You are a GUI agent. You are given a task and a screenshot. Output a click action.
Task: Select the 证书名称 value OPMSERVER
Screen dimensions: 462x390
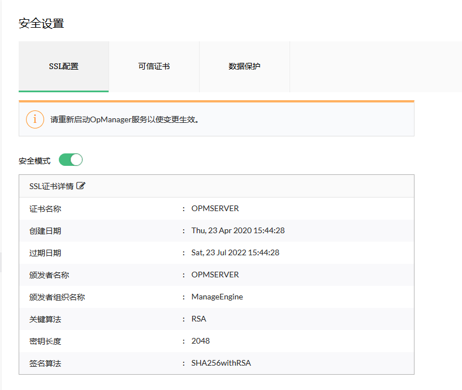coord(215,208)
